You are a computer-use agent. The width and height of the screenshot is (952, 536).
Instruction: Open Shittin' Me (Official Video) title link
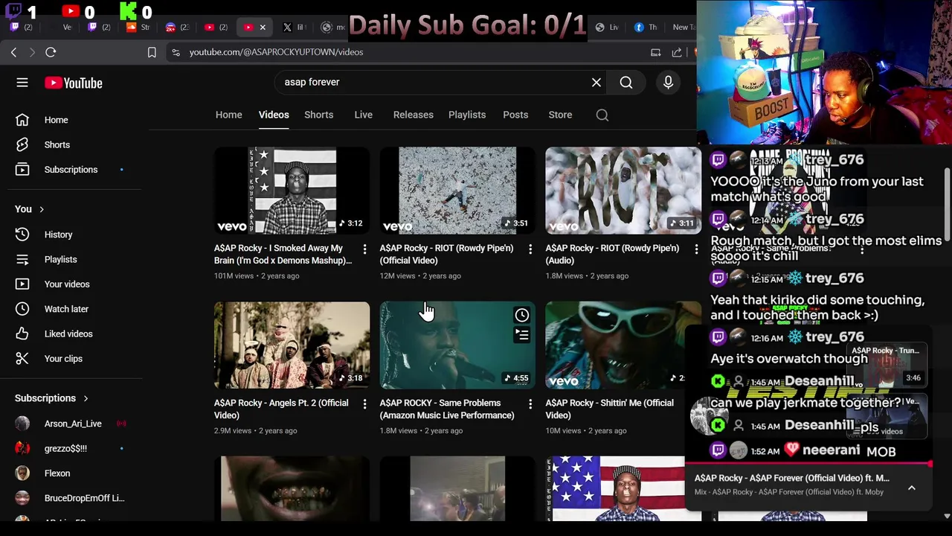click(x=609, y=409)
